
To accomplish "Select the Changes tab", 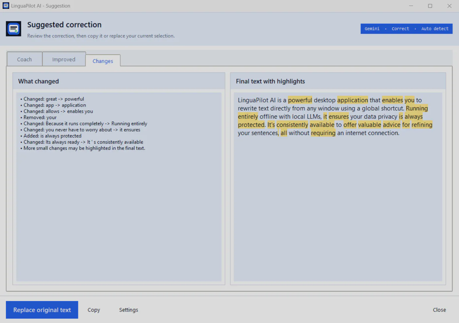I will pyautogui.click(x=103, y=61).
